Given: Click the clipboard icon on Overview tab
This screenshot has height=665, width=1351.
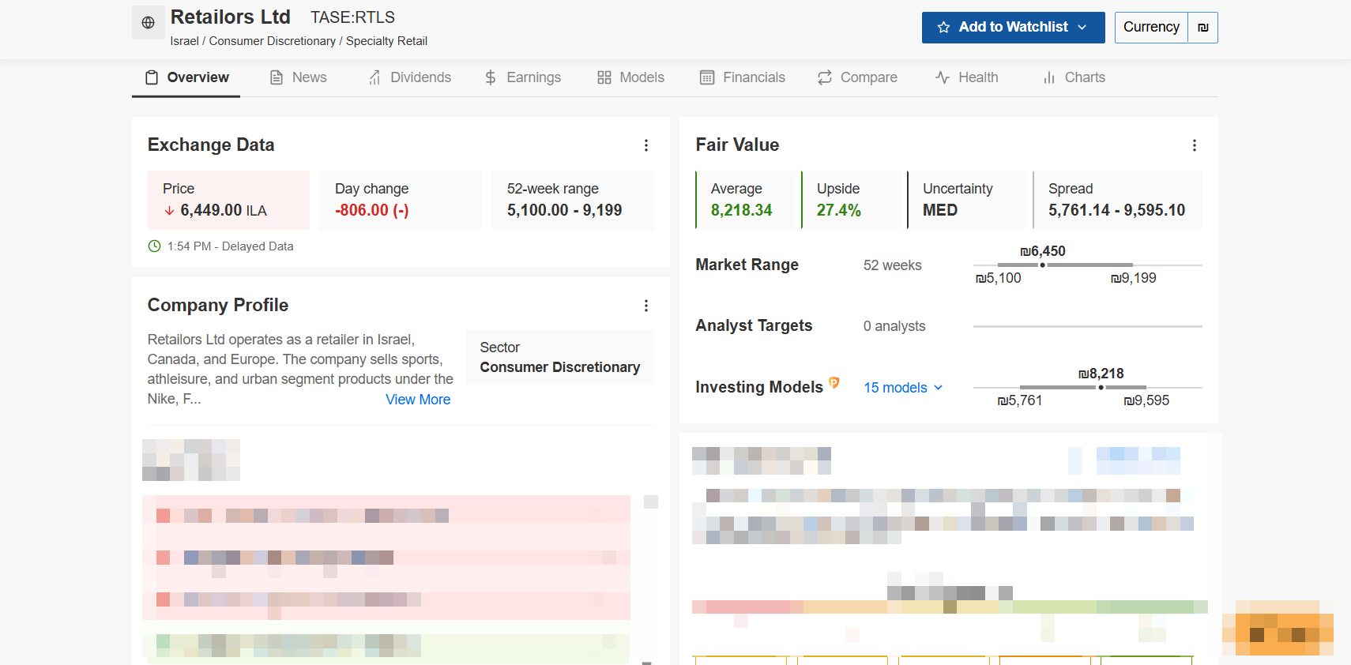Looking at the screenshot, I should (152, 77).
